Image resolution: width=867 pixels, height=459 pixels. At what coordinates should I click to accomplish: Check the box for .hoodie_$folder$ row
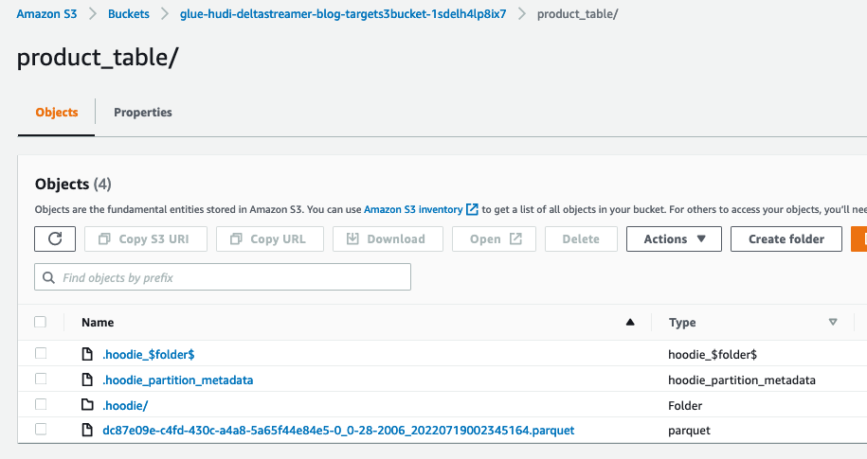[41, 353]
